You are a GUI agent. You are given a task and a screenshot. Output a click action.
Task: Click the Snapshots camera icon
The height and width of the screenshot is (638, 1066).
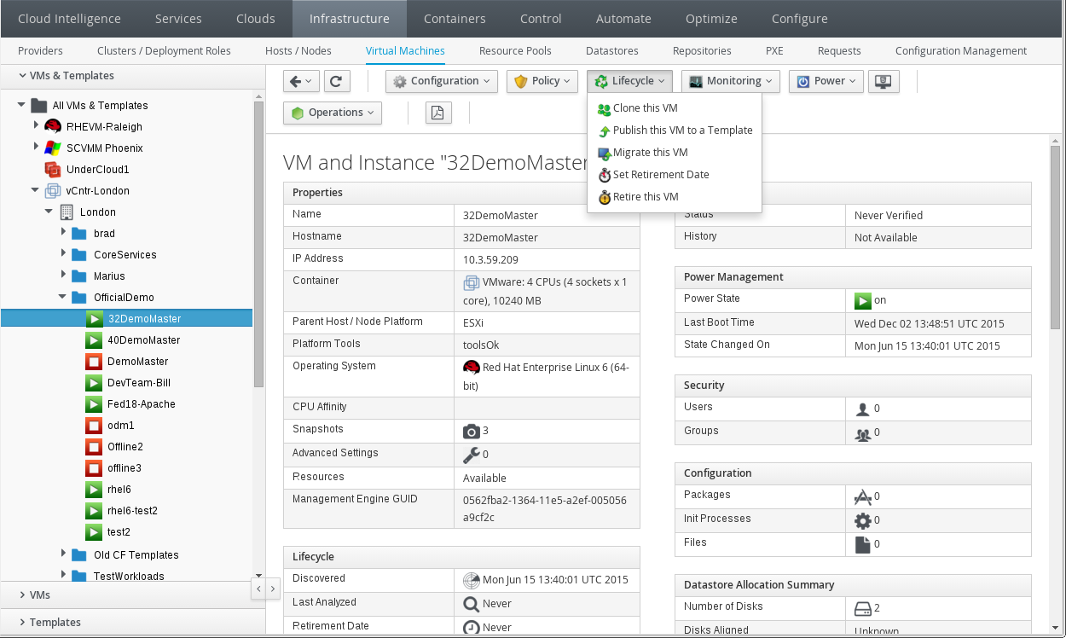point(471,431)
